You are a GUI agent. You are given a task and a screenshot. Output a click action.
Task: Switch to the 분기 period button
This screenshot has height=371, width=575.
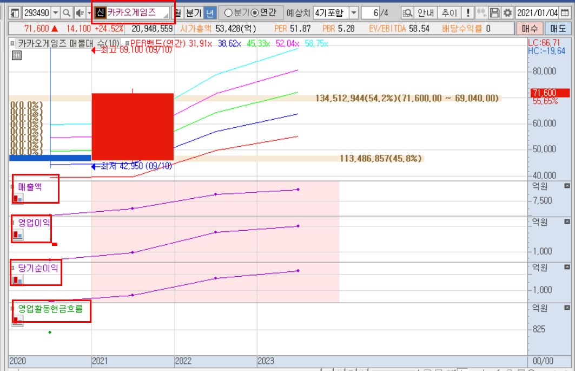click(x=194, y=13)
